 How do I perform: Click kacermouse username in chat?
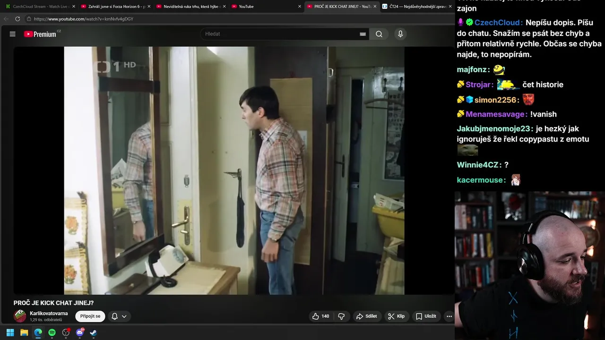click(481, 180)
